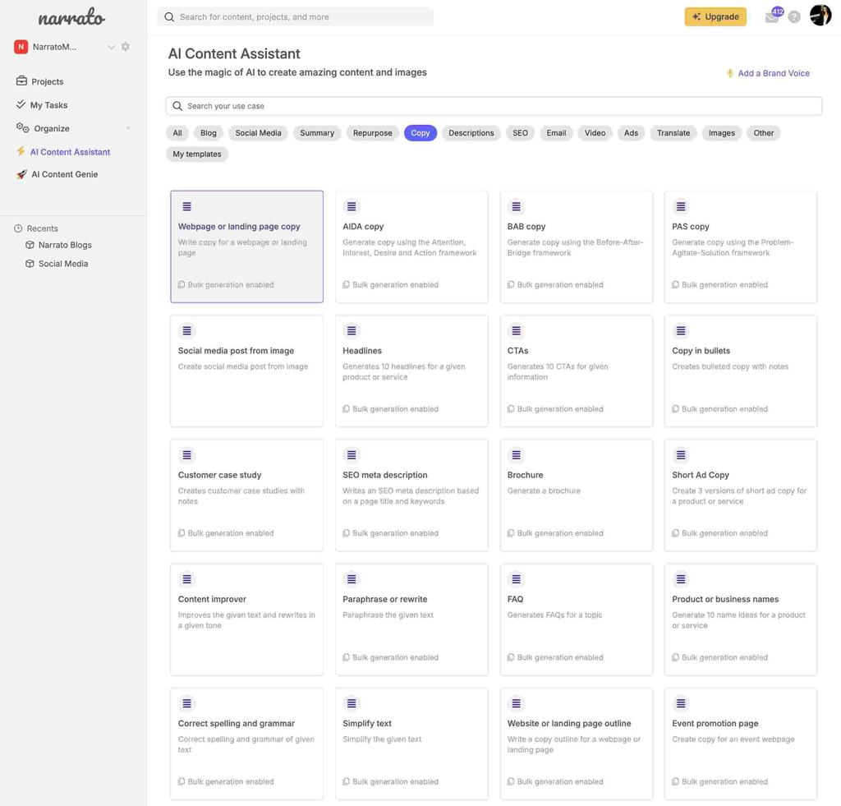The height and width of the screenshot is (806, 841).
Task: Click the Headlines card icon
Action: click(352, 330)
